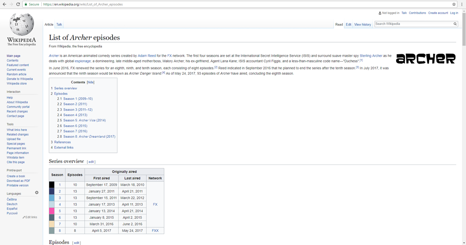Open Random article link
Screen dimensions: 466x245
17,74
